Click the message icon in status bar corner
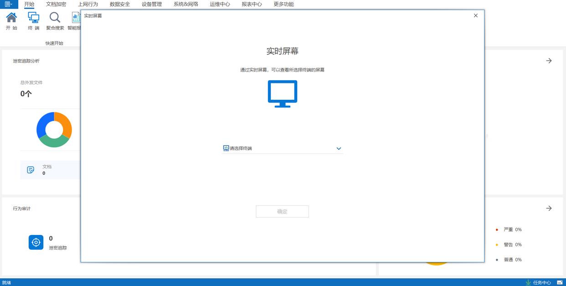The image size is (566, 286). pyautogui.click(x=560, y=282)
